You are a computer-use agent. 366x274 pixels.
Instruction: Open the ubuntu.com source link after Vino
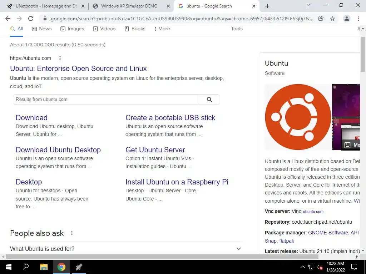pyautogui.click(x=313, y=212)
